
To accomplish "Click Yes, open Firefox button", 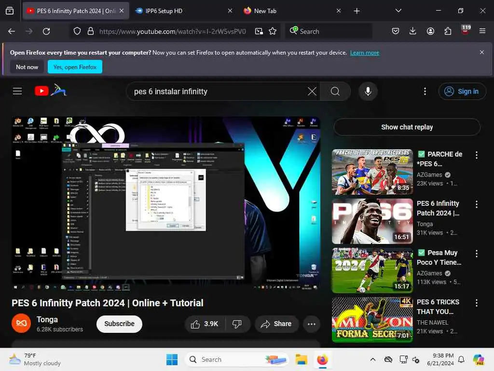I will [x=75, y=67].
